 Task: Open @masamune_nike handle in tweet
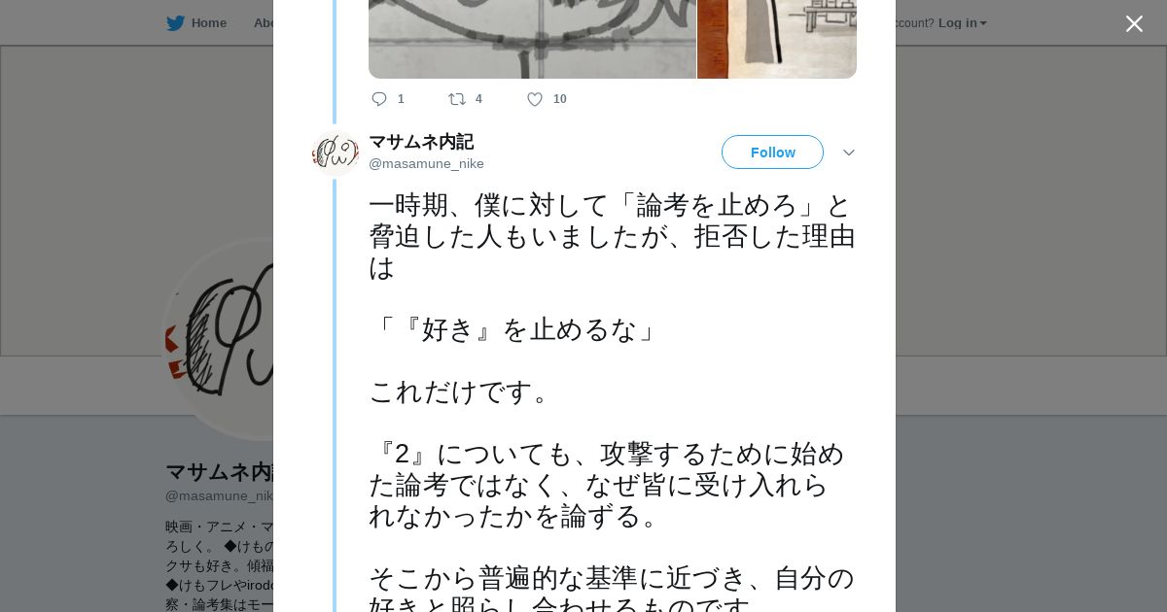pyautogui.click(x=426, y=164)
